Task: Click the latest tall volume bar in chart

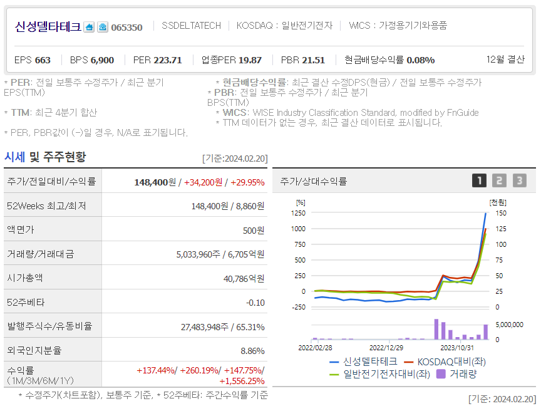Action: [x=485, y=332]
